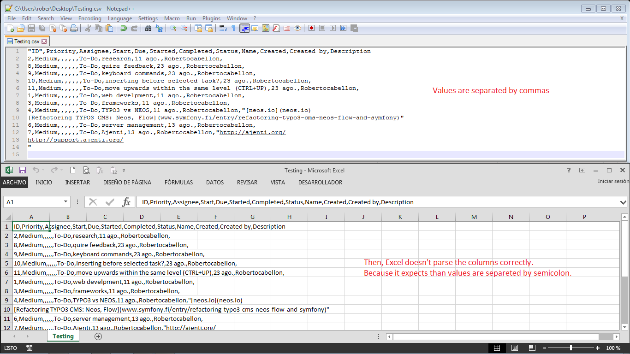Switch to the INSERTAR ribbon tab

click(x=77, y=183)
